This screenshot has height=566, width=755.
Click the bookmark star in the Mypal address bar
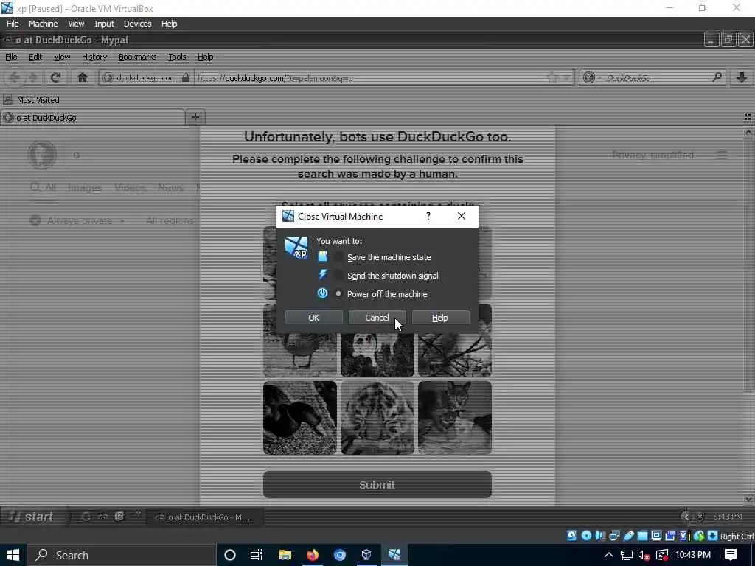point(553,77)
